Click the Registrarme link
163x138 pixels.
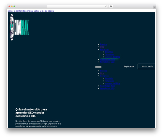[129, 67]
